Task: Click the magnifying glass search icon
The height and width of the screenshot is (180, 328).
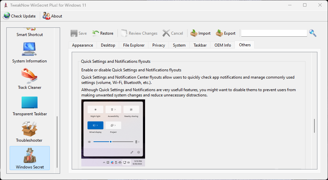Action: 313,33
